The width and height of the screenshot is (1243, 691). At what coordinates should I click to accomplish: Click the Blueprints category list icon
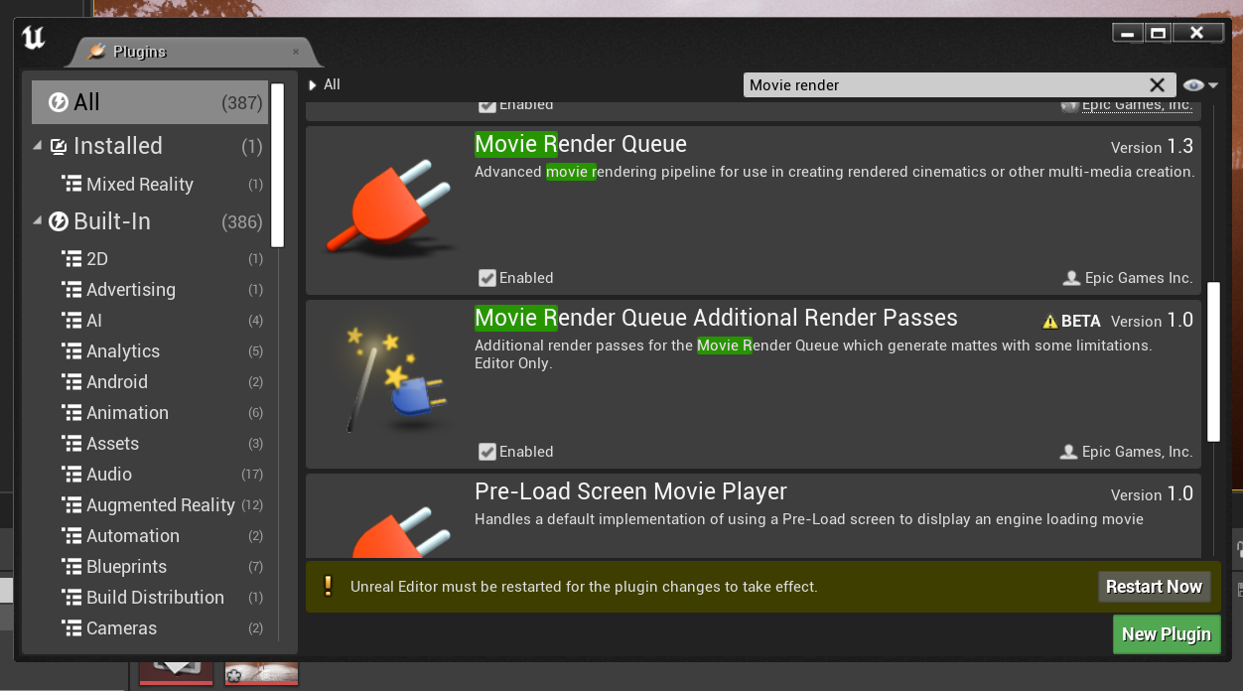(x=71, y=567)
